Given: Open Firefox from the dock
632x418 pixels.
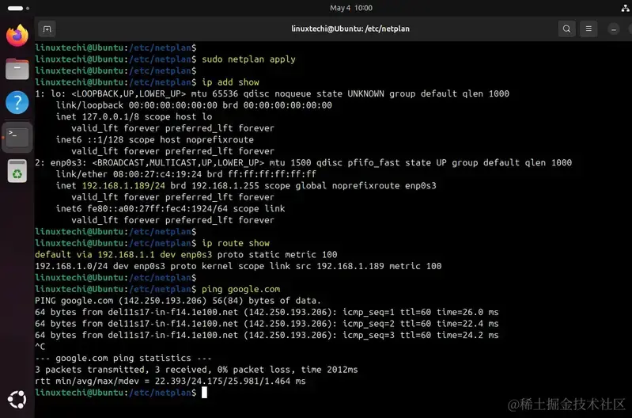Looking at the screenshot, I should tap(17, 35).
